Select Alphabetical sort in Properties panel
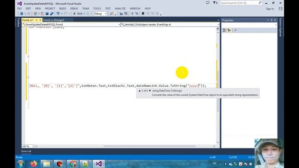 pyautogui.click(x=229, y=30)
